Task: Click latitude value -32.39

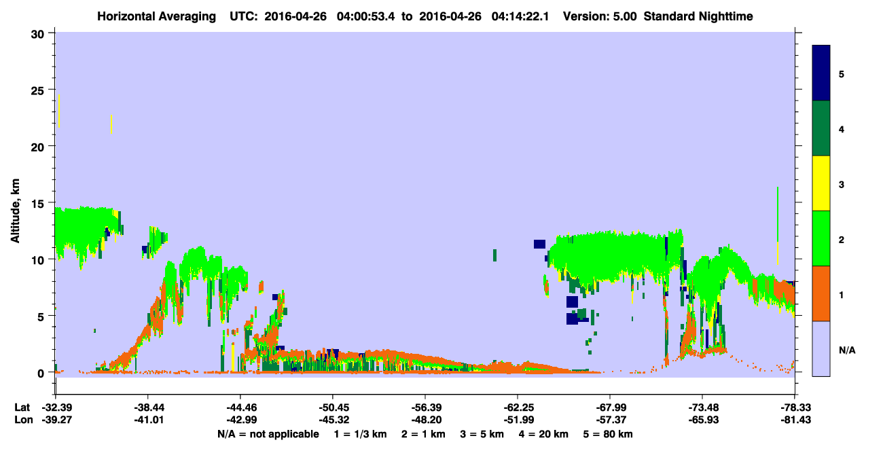Action: [x=56, y=407]
